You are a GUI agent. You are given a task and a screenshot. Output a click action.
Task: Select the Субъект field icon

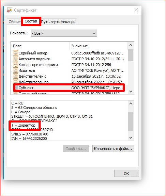[x=16, y=88]
